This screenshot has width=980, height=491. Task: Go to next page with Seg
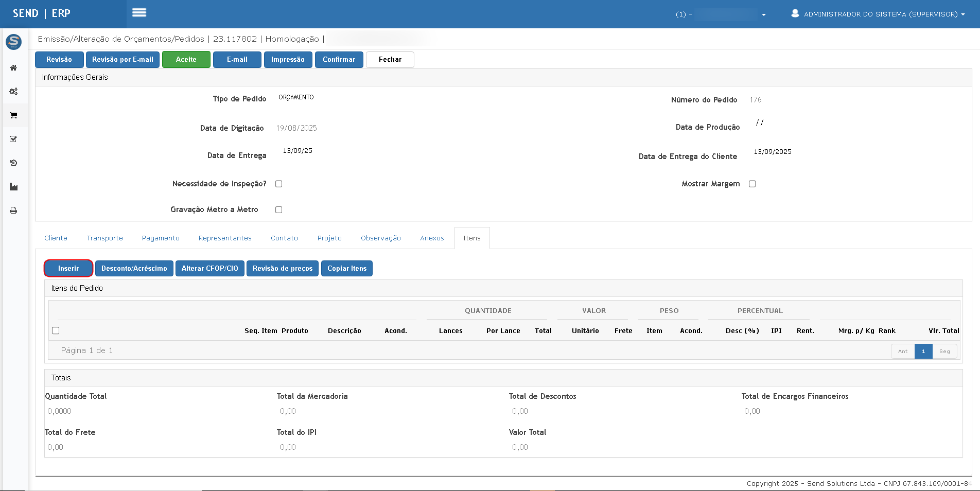click(944, 351)
